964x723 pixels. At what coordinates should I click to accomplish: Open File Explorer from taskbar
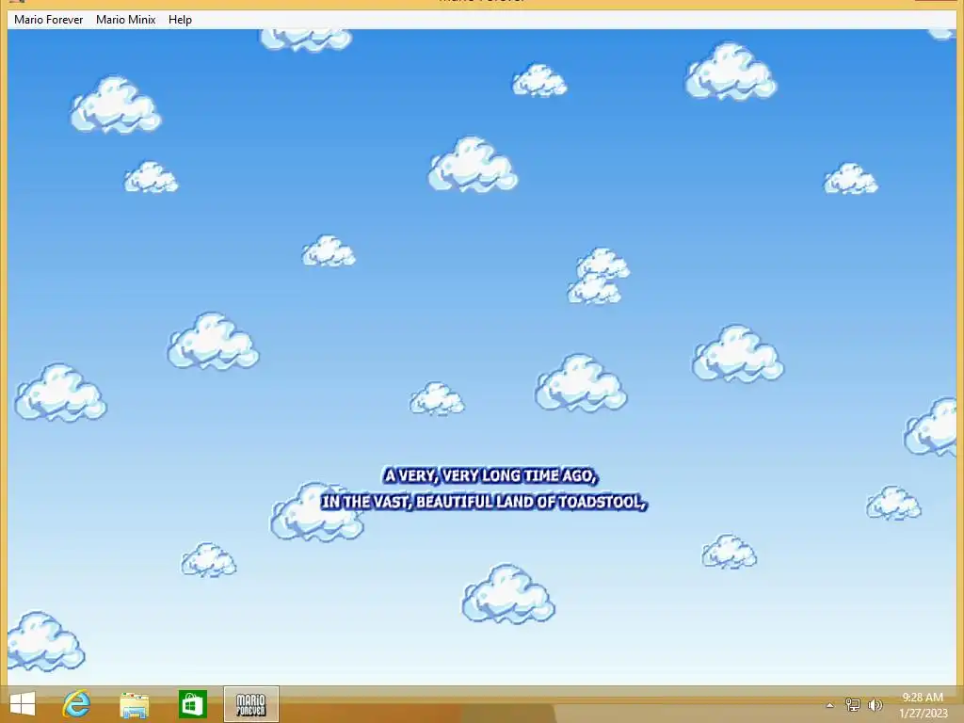(x=134, y=704)
